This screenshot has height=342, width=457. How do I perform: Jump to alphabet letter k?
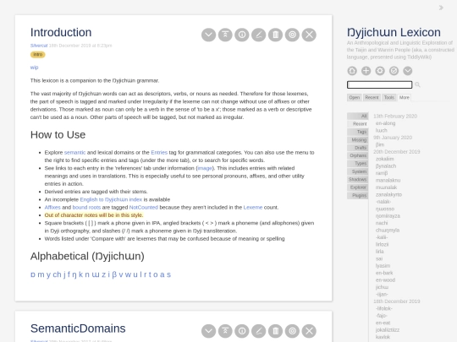pyautogui.click(x=80, y=274)
